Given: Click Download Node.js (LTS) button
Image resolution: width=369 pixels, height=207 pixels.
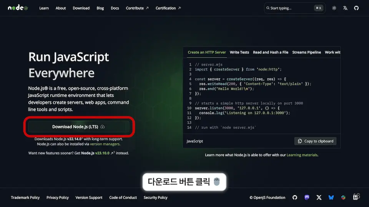Looking at the screenshot, I should coord(78,127).
